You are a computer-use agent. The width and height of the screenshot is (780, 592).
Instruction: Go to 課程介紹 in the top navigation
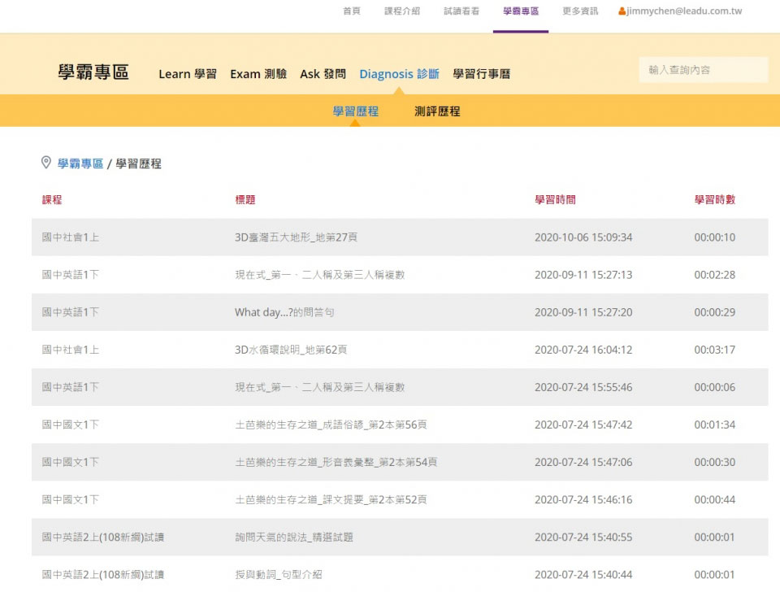(x=402, y=11)
